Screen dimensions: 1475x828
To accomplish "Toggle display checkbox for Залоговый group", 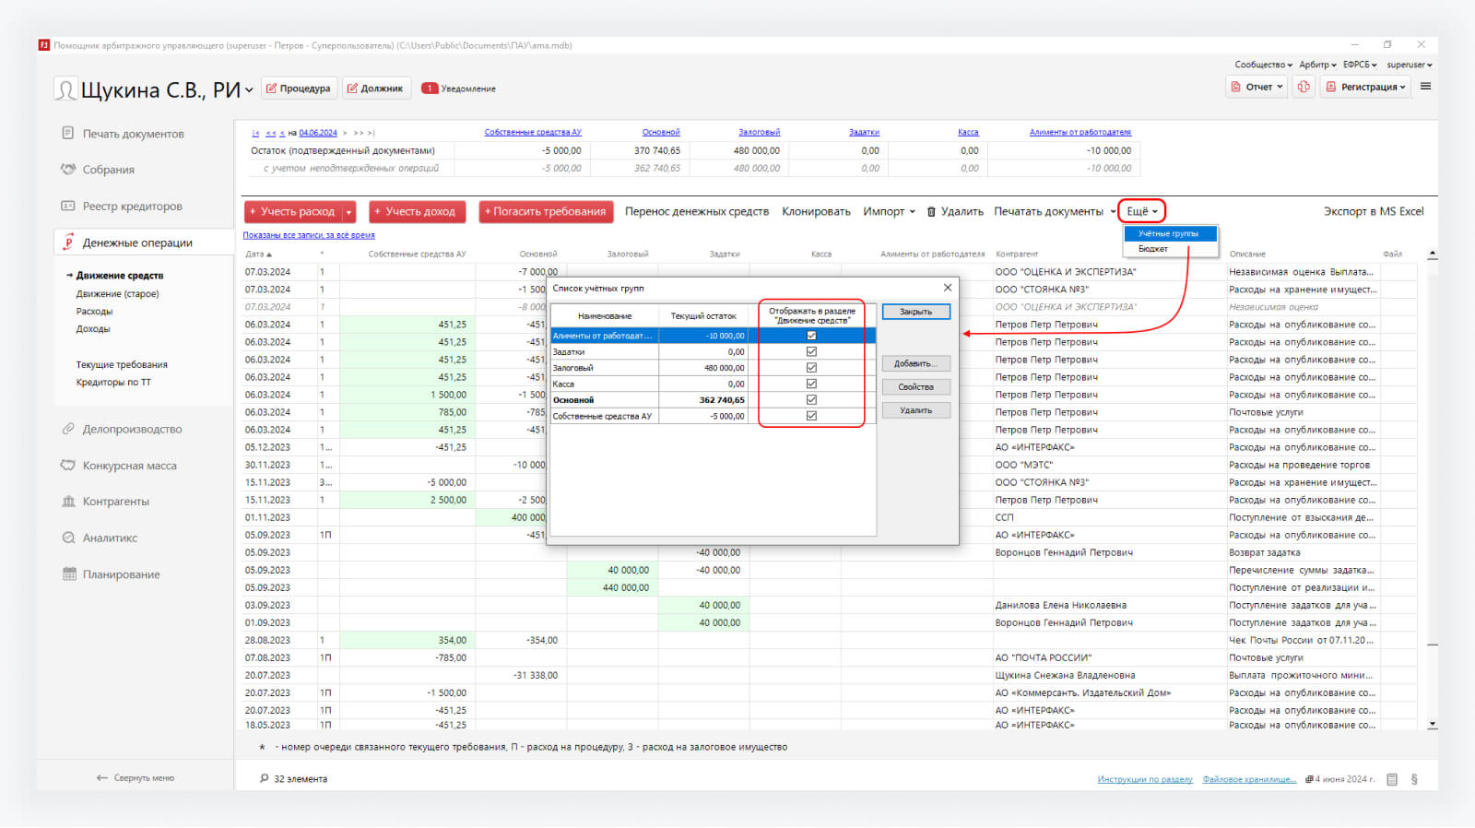I will click(x=811, y=367).
